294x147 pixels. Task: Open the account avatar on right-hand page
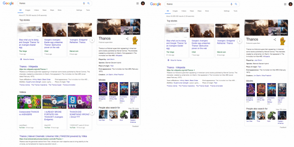click(x=291, y=4)
